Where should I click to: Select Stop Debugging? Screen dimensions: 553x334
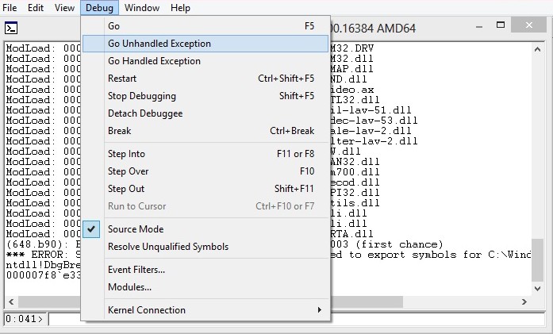click(x=142, y=96)
